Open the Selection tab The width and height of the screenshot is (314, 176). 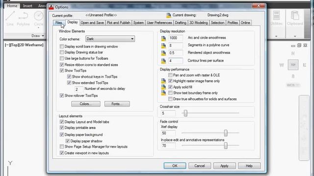(x=217, y=23)
